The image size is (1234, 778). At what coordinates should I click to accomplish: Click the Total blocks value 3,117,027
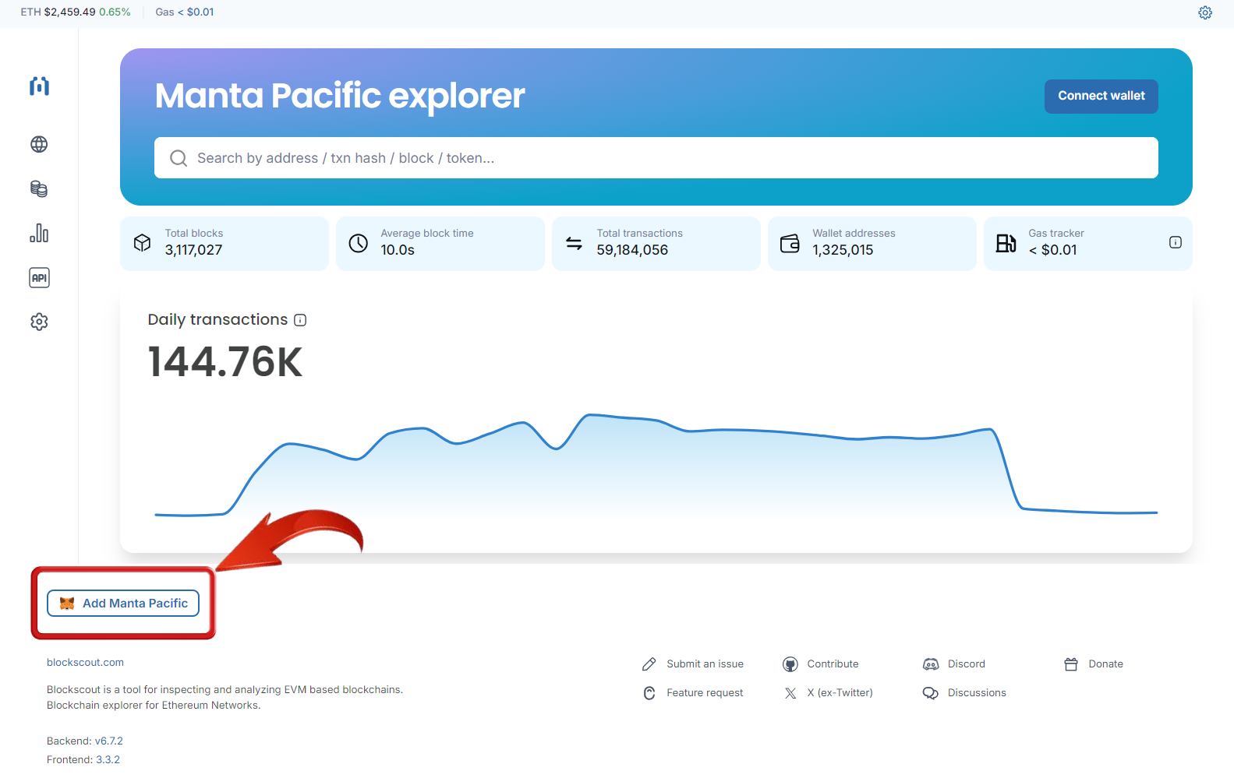193,250
